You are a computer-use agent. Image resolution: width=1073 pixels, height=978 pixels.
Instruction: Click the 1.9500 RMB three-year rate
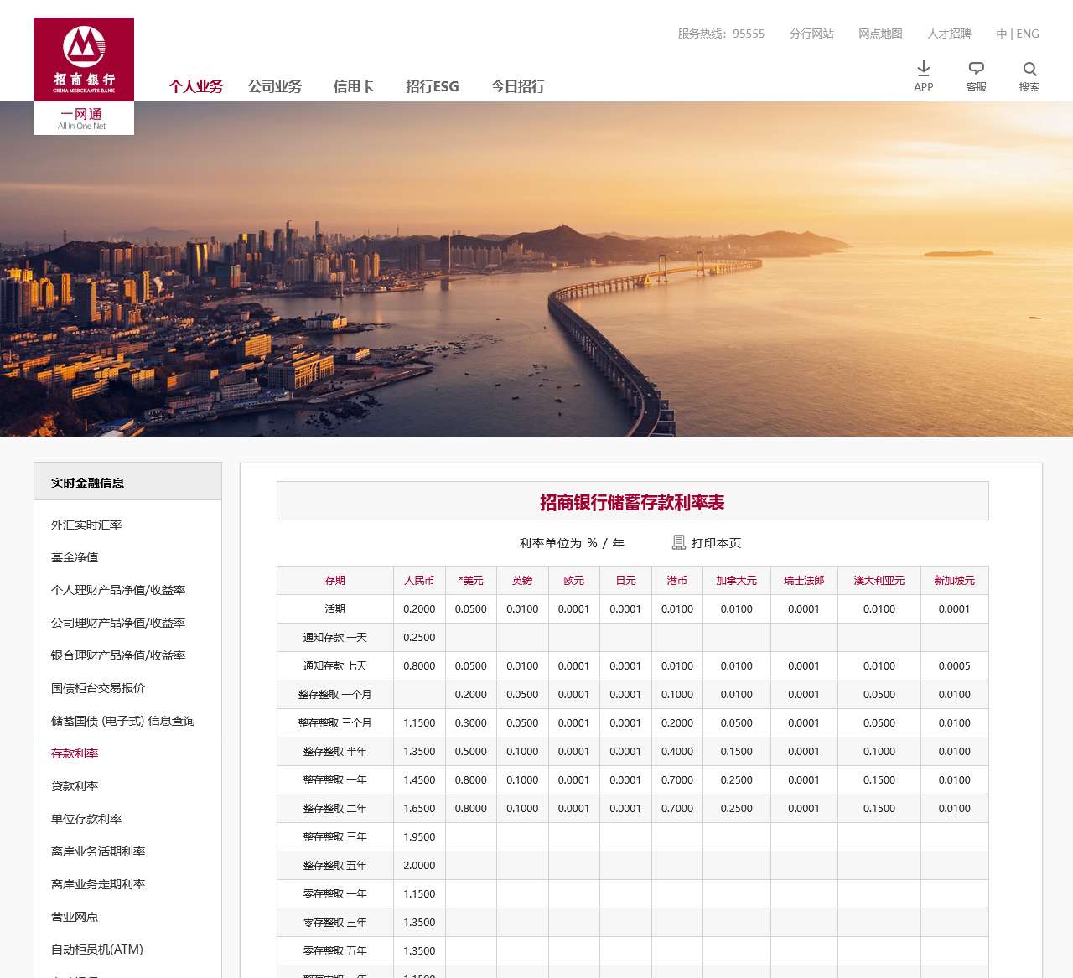tap(419, 837)
